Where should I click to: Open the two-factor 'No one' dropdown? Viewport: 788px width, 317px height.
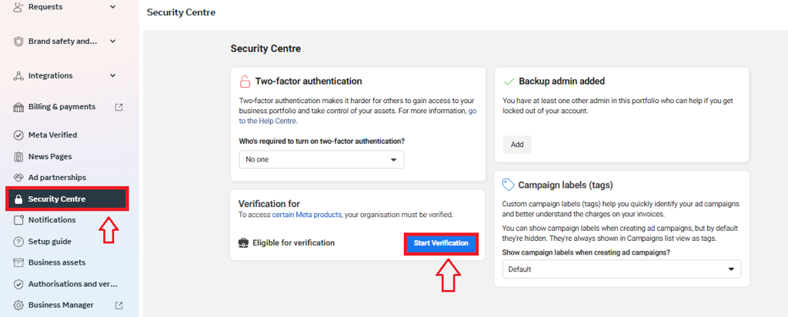pos(322,159)
